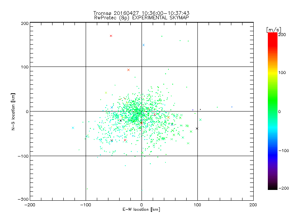This screenshot has height=223, width=298.
Task: Click the x-axis tick label '-100'
Action: coord(86,205)
